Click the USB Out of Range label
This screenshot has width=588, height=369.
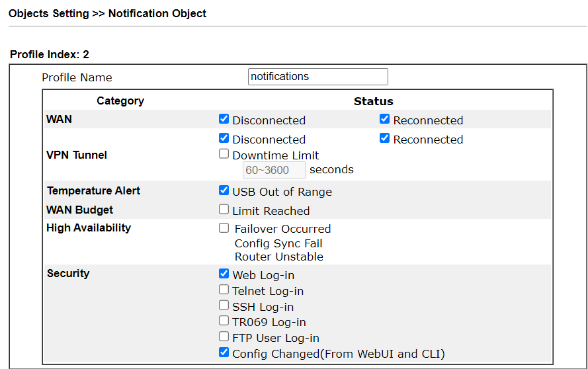coord(282,192)
